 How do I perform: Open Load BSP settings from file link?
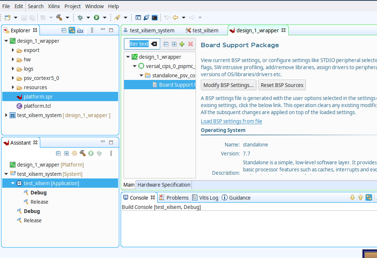pyautogui.click(x=231, y=121)
